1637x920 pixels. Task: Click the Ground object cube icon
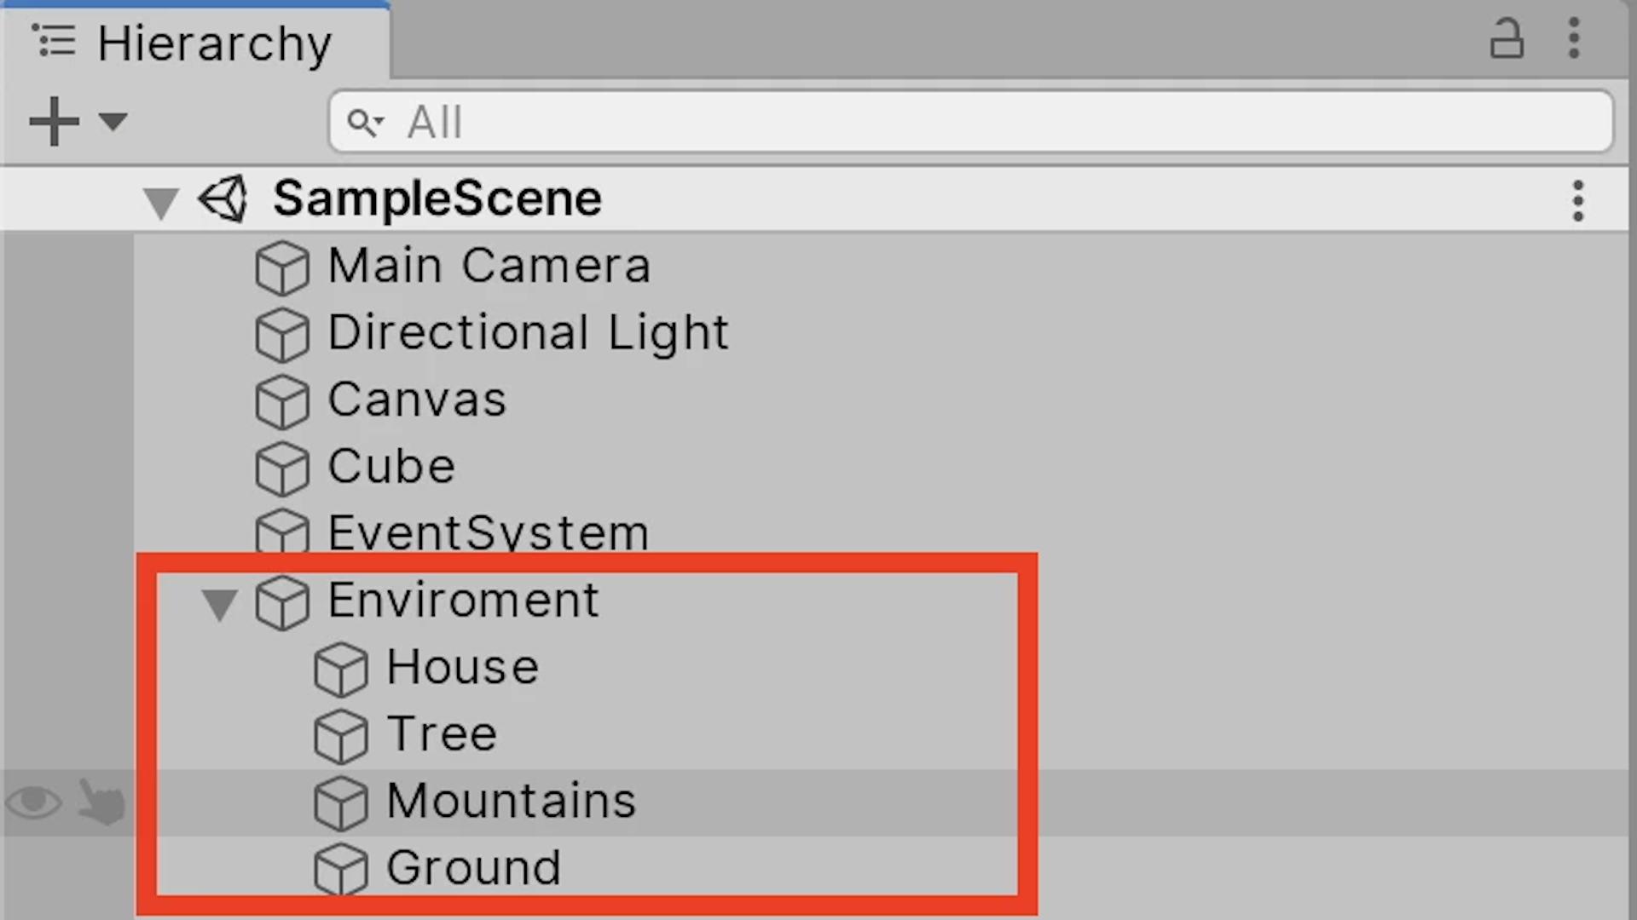341,869
